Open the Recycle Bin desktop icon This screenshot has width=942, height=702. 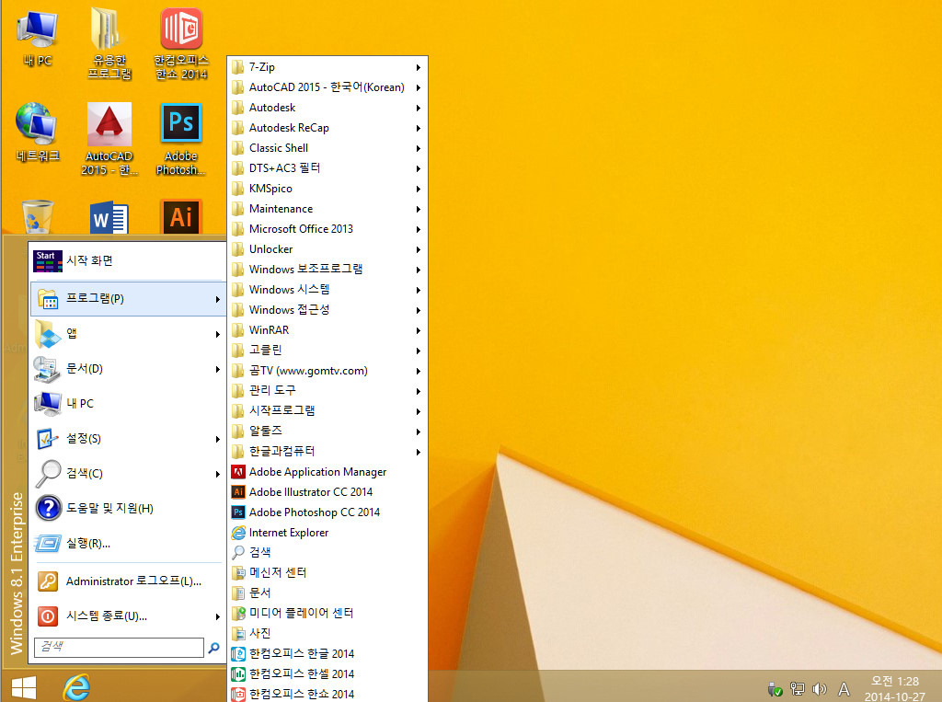(x=37, y=216)
